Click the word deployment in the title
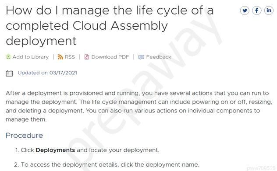The width and height of the screenshot is (277, 171). 41,41
